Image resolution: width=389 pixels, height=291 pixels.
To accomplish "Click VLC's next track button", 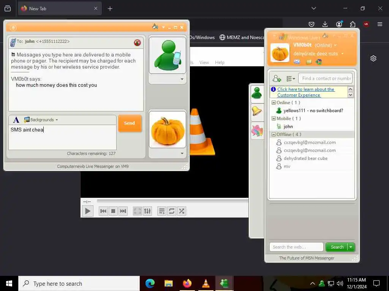I will coord(123,211).
